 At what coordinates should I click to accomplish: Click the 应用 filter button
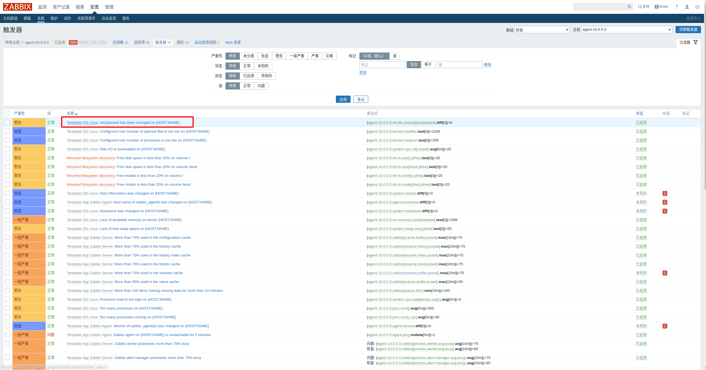pyautogui.click(x=343, y=99)
